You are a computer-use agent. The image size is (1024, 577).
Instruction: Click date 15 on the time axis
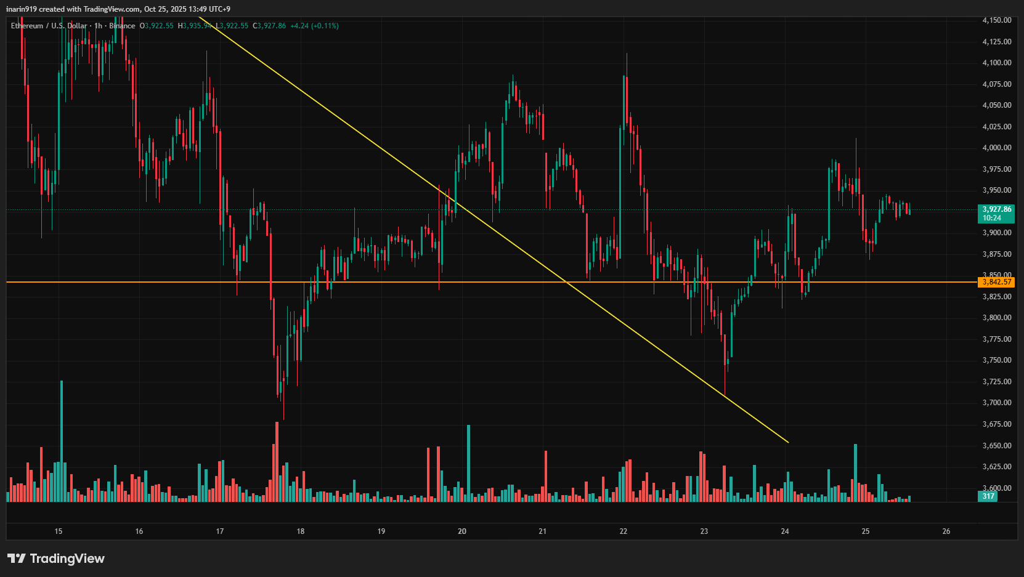(59, 531)
